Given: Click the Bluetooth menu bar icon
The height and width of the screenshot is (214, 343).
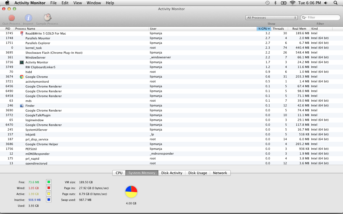Looking at the screenshot, I should point(275,3).
